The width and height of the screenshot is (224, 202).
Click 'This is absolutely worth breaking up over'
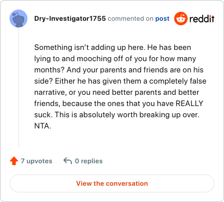coord(127,114)
